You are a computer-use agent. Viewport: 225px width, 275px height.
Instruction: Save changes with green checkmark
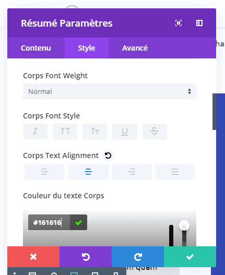(x=190, y=257)
